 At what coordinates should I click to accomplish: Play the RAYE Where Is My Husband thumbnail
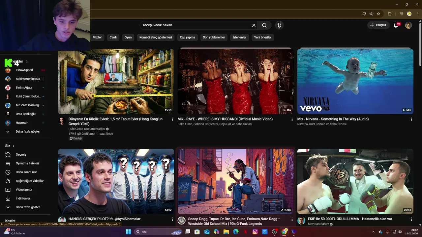pos(235,81)
